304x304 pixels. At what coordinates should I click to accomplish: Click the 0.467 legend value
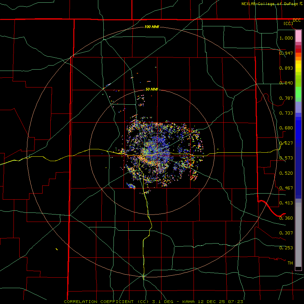click(286, 188)
